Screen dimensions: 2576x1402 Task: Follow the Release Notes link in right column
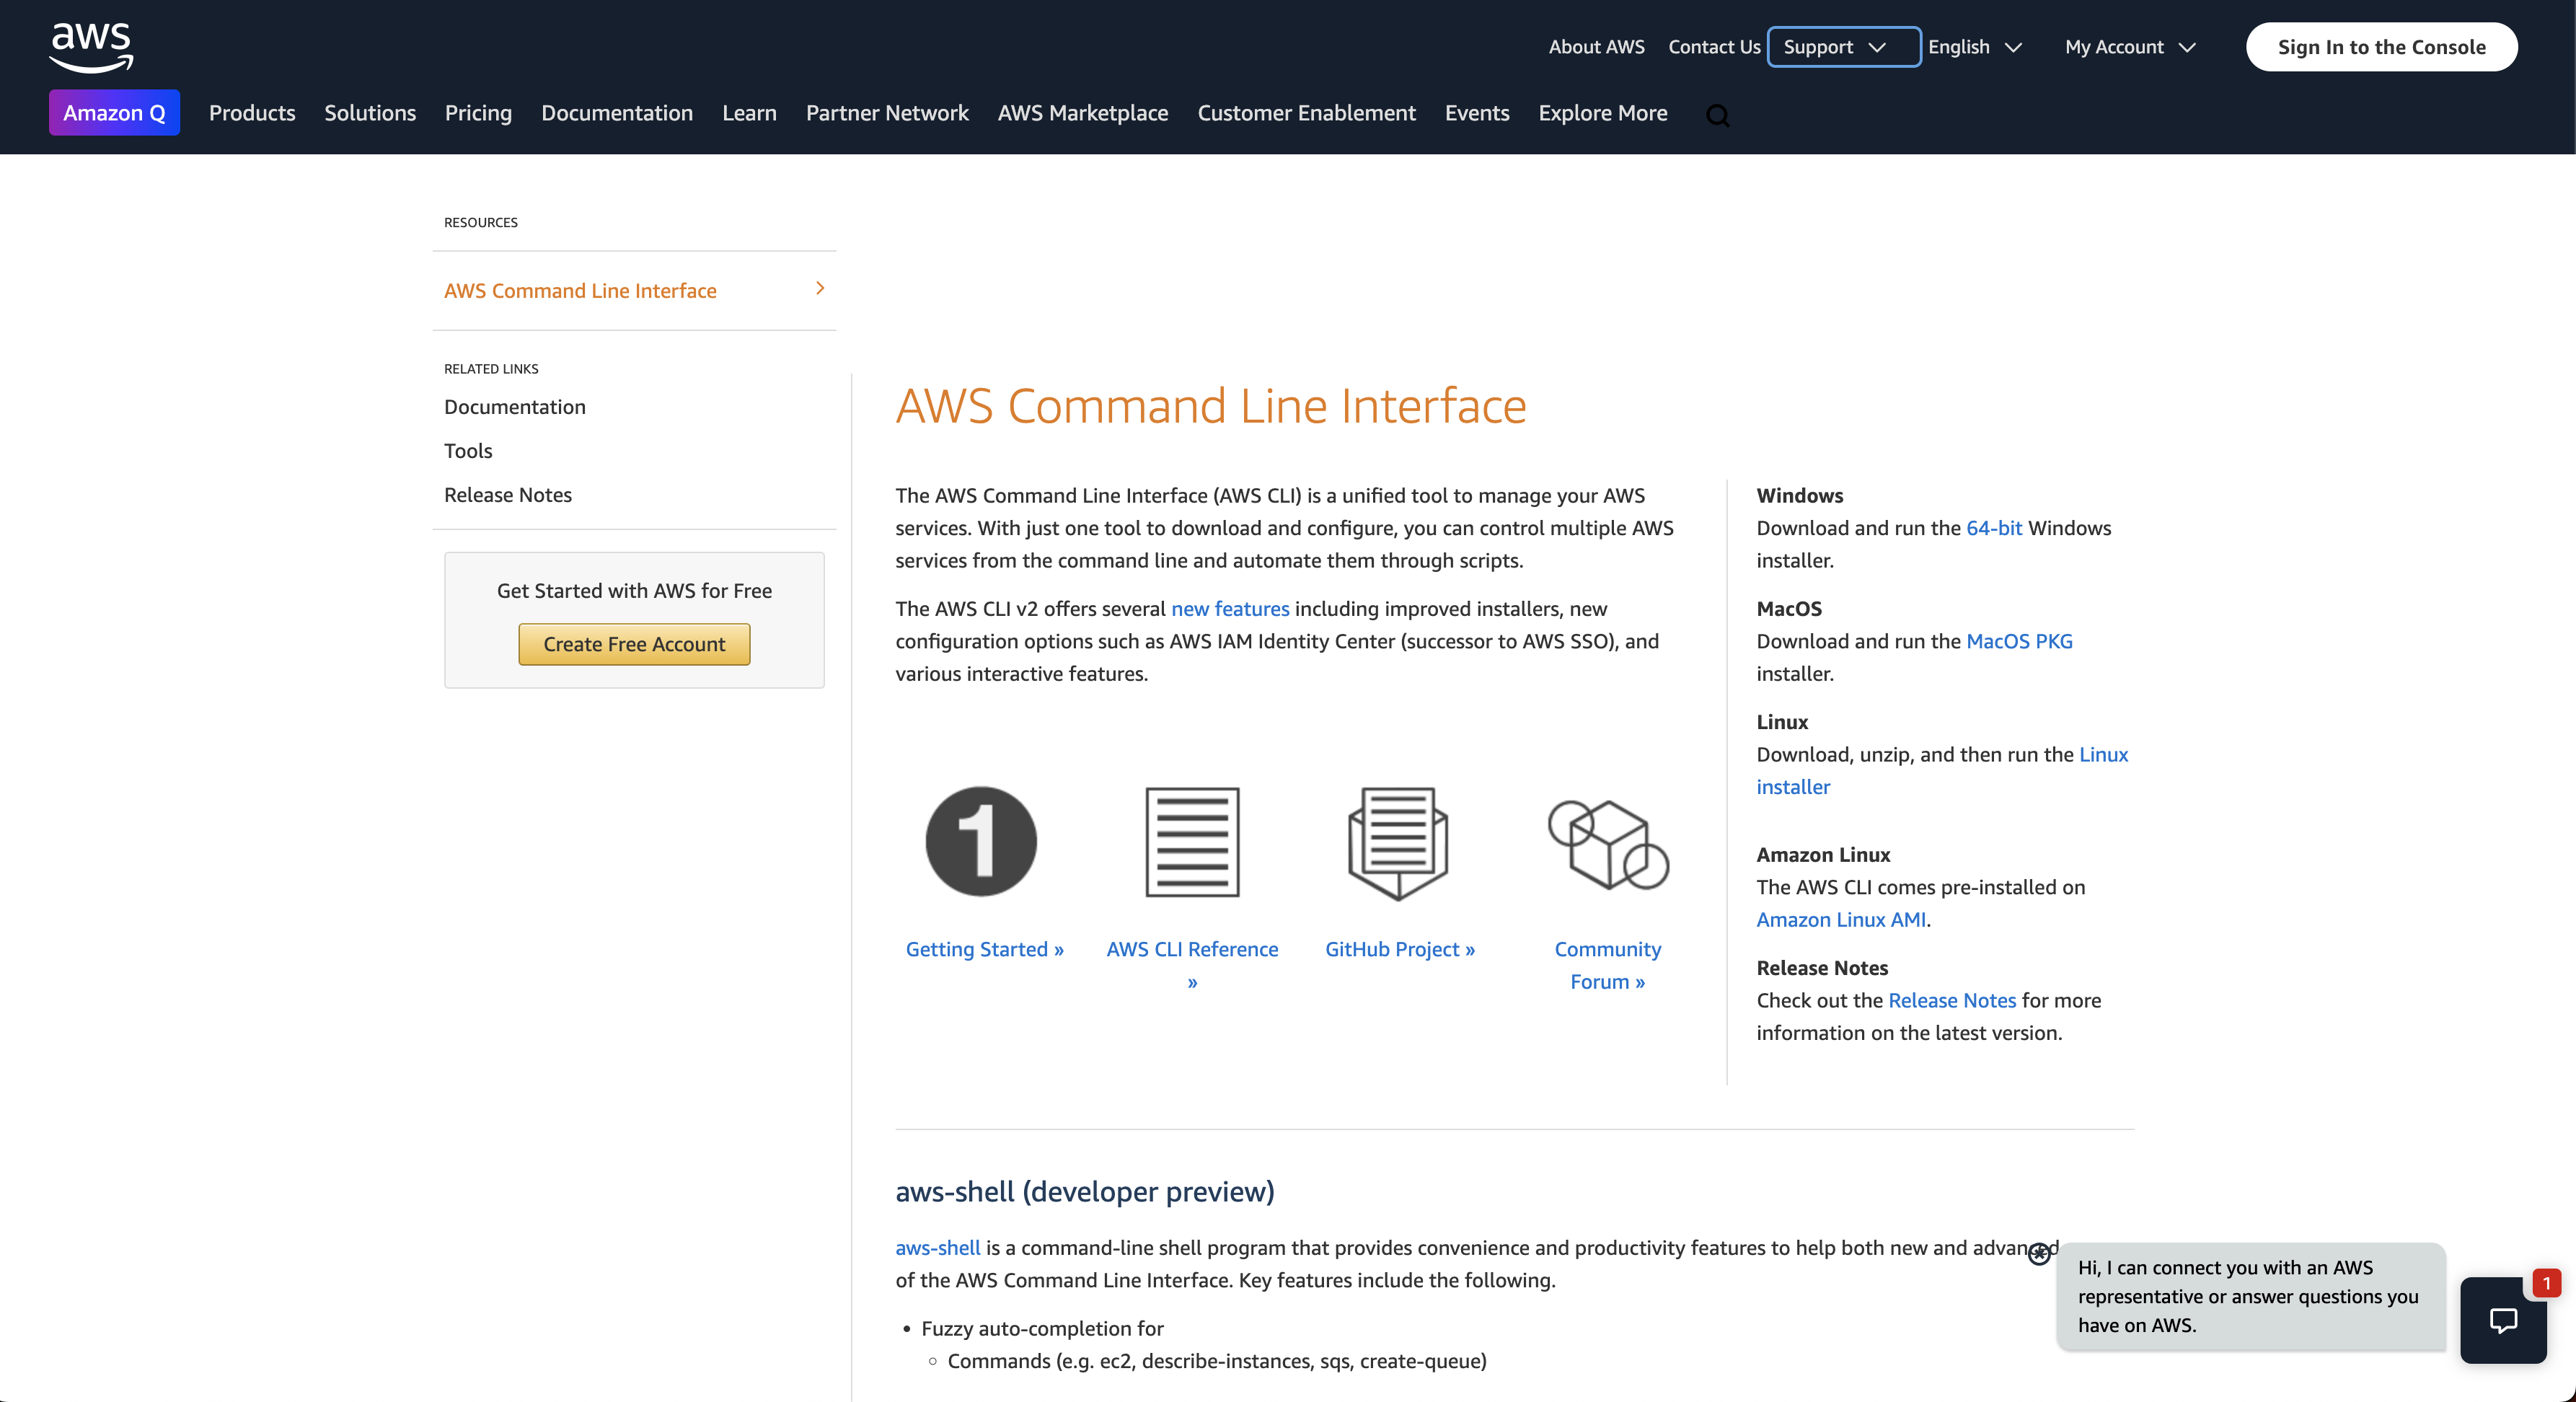[x=1952, y=1000]
